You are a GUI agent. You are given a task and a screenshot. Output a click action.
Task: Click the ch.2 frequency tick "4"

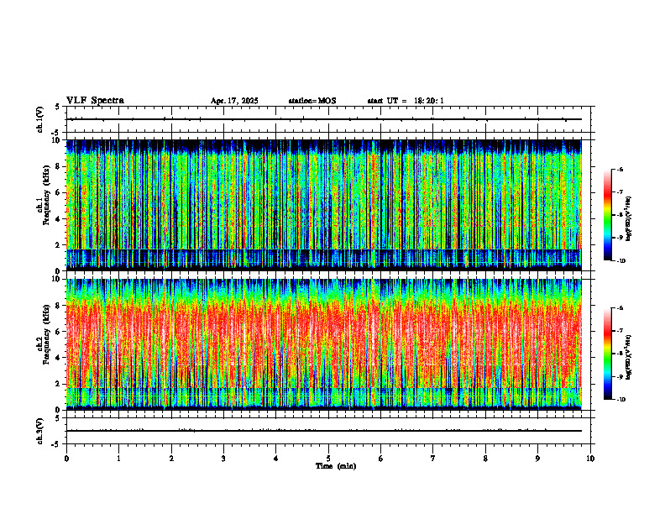(59, 358)
